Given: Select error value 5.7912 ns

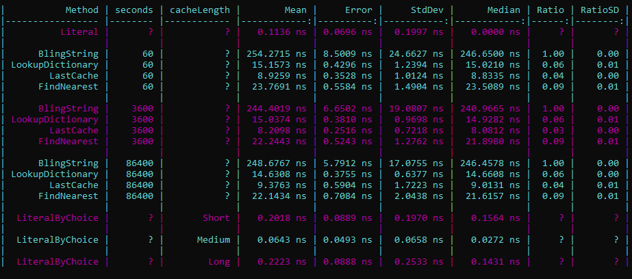Looking at the screenshot, I should (347, 163).
